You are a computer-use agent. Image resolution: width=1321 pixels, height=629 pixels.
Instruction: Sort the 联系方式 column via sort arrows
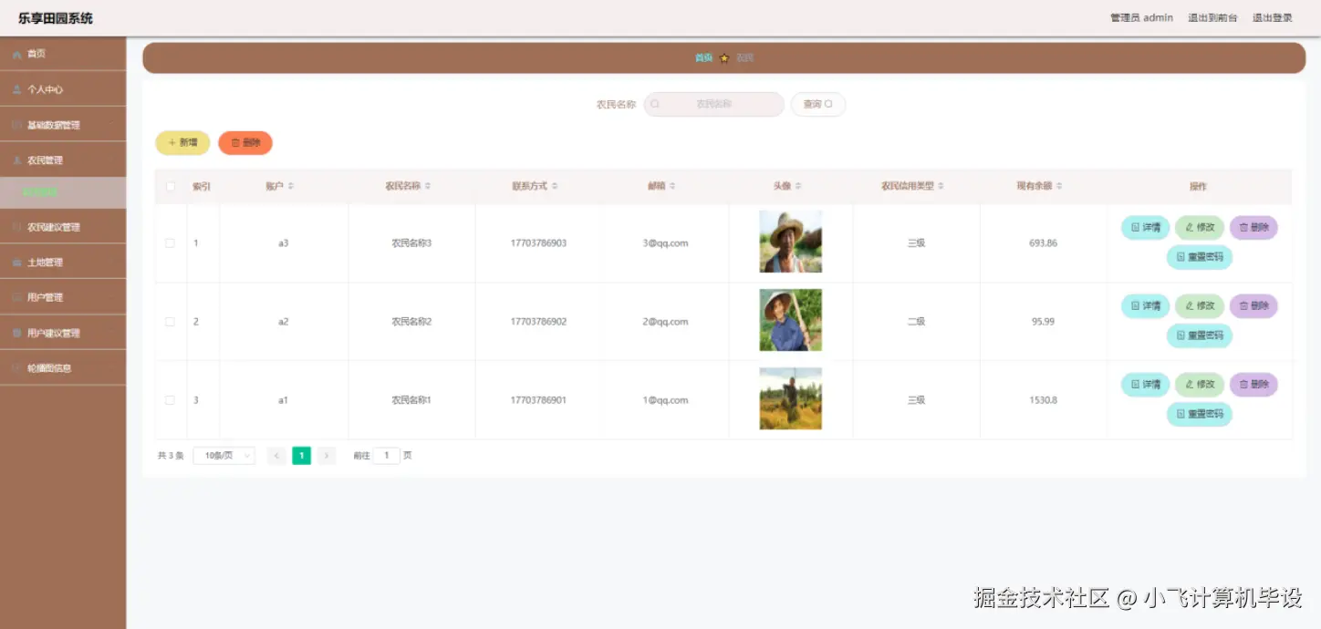click(555, 186)
